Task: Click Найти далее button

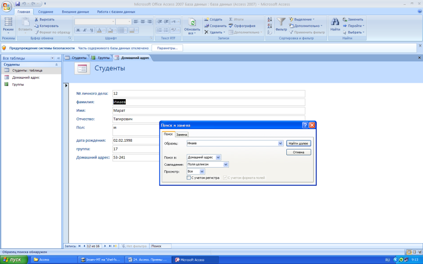Action: (x=298, y=144)
